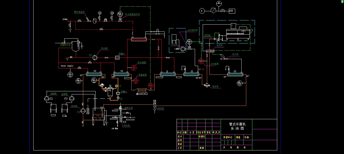The height and width of the screenshot is (154, 344).
Task: Select the 恒压阀 valve symbol
Action: 207,85
